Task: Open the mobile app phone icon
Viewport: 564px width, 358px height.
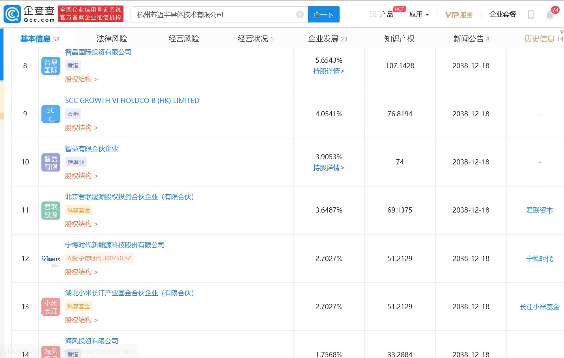Action: point(531,15)
